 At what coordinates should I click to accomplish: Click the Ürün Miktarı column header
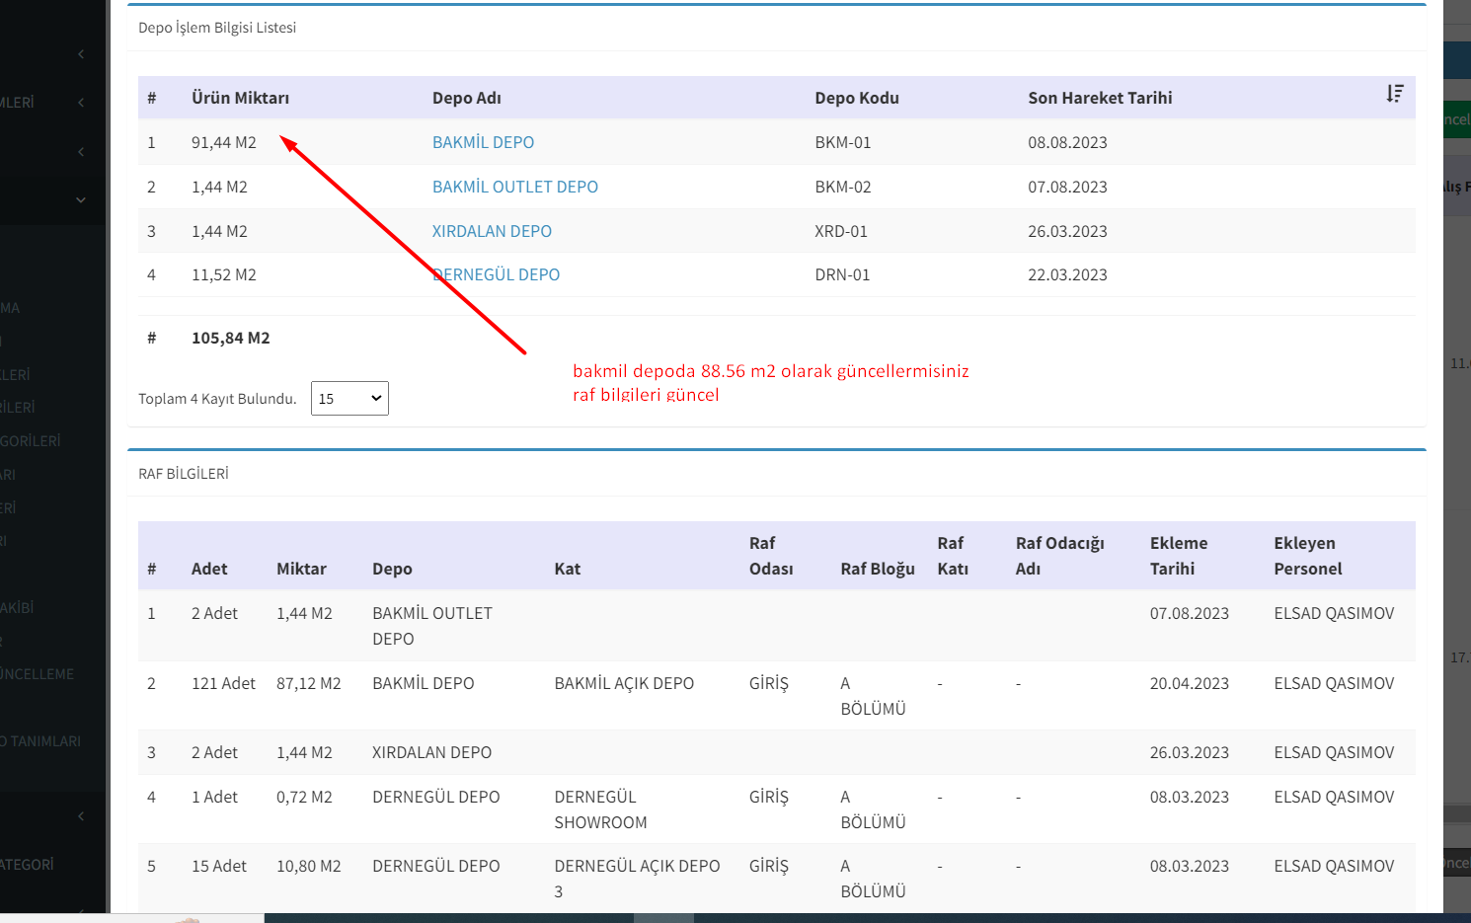tap(240, 98)
